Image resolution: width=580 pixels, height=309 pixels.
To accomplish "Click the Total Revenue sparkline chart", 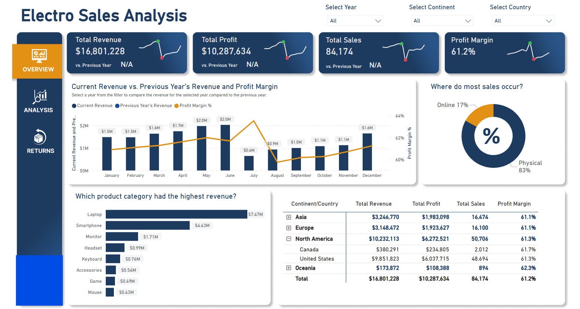I will 160,49.
